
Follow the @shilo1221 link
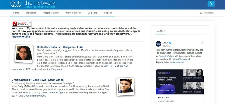[x=107, y=66]
